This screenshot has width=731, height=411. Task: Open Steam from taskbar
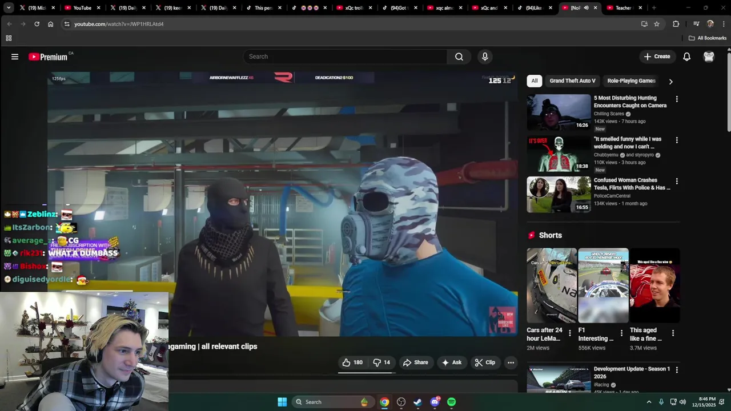point(417,402)
